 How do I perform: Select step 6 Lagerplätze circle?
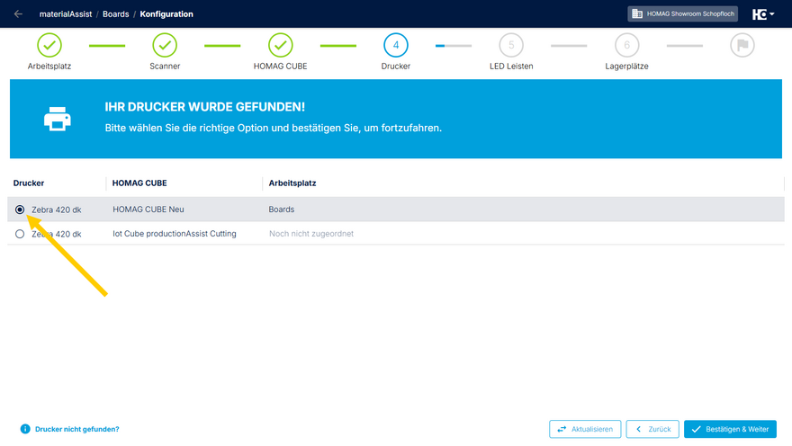[x=626, y=45]
